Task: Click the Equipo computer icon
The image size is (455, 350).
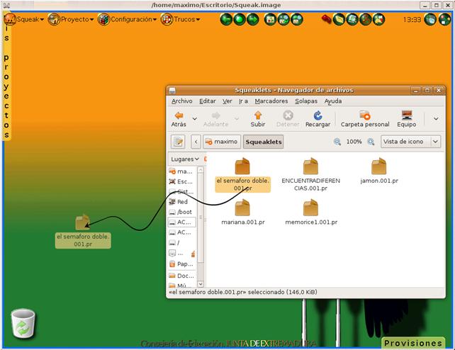Action: 407,115
